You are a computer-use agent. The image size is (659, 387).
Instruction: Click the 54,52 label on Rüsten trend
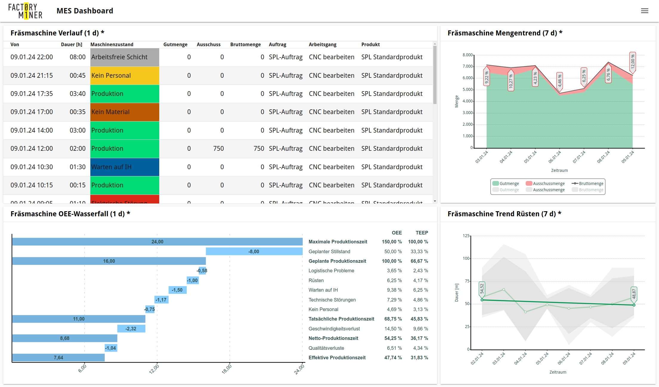(x=482, y=289)
